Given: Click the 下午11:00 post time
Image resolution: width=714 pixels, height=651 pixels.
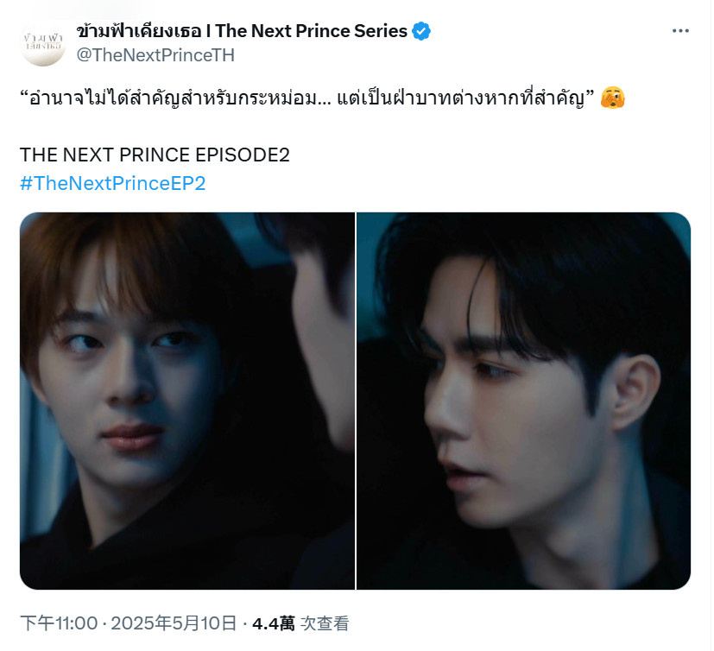Looking at the screenshot, I should point(59,623).
